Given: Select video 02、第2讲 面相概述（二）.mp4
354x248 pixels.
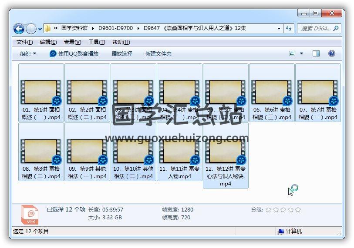Looking at the screenshot, I should (87, 93).
